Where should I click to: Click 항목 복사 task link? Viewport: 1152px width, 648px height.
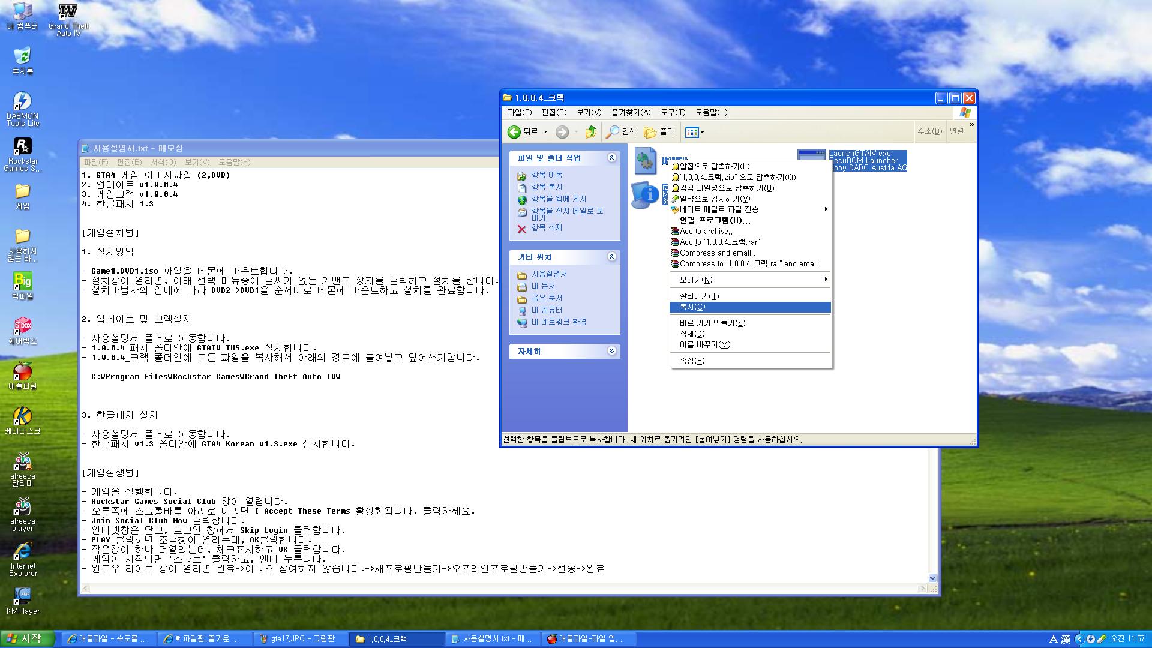tap(547, 187)
